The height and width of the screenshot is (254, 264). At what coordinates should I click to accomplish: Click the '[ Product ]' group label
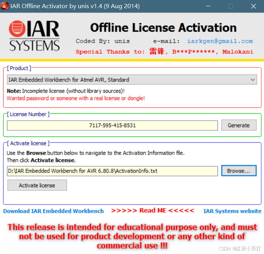point(19,68)
